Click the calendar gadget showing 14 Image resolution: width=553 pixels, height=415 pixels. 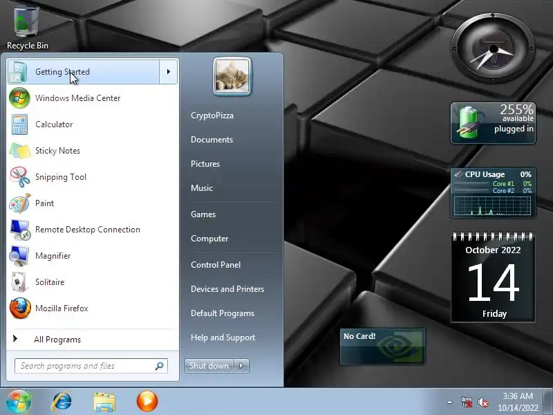coord(493,277)
